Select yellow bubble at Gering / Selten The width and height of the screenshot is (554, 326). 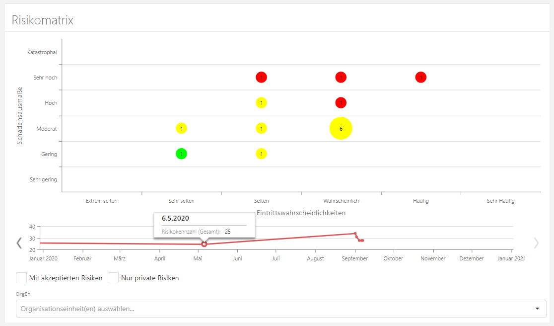tap(261, 154)
